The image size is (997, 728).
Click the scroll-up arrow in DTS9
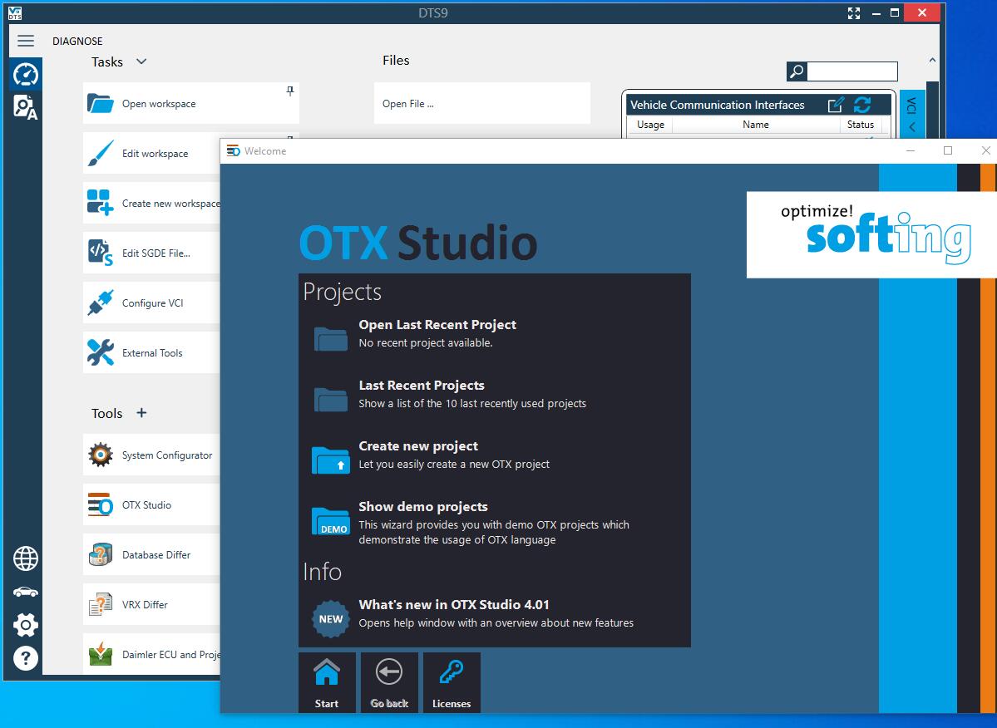[932, 61]
